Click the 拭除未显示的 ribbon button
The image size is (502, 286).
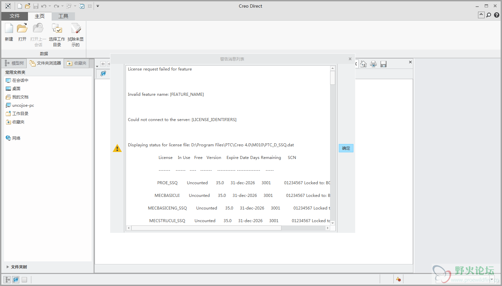point(76,35)
